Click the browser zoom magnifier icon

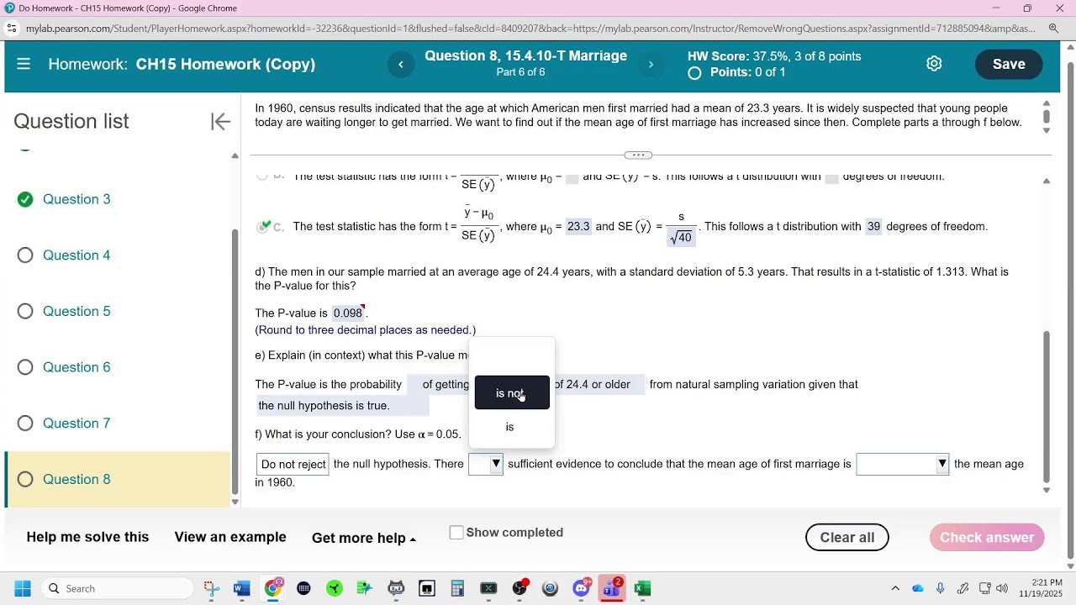[1053, 29]
